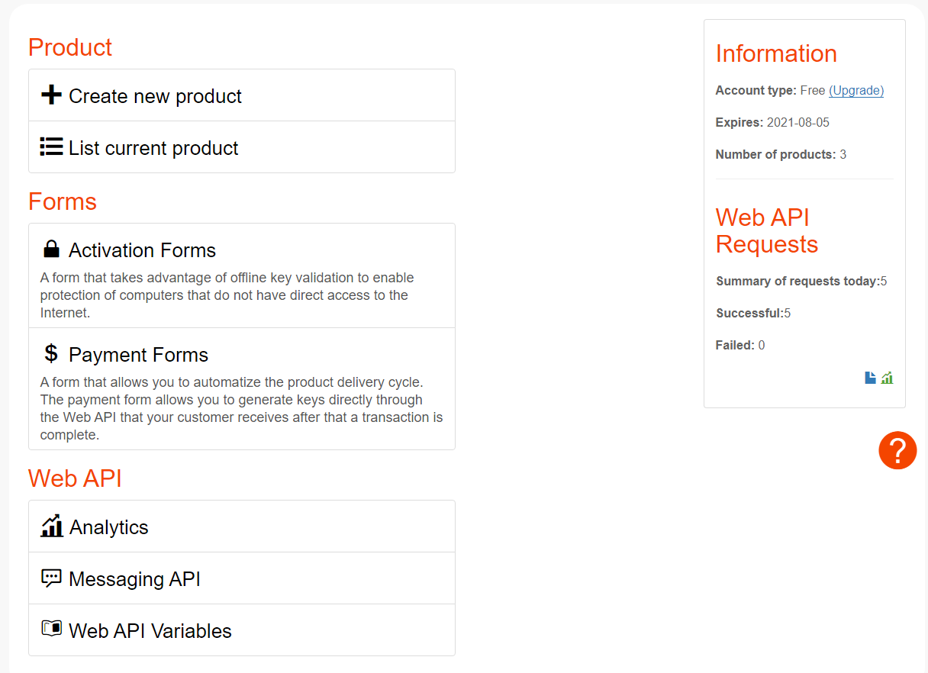Click the product delivery cycle description paragraph

[241, 408]
